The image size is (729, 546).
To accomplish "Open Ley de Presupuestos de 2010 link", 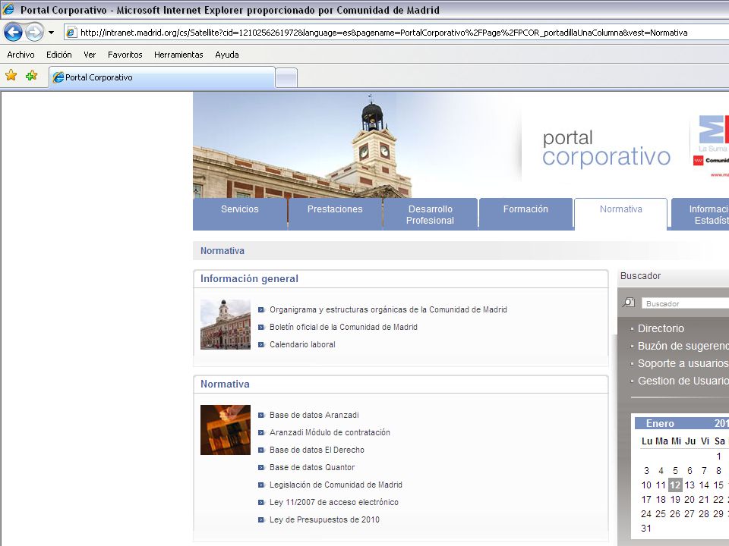I will point(324,519).
